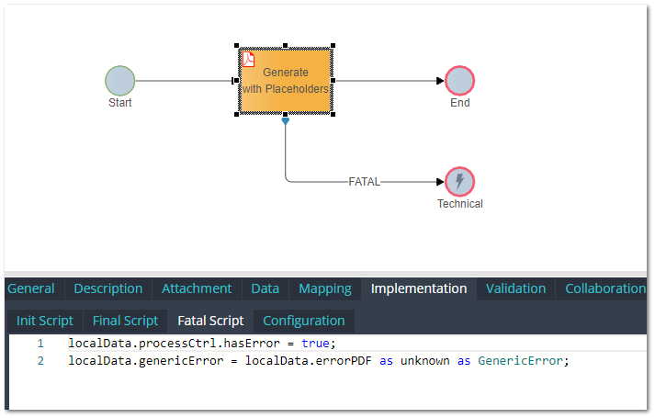Viewport: 655px width, 418px height.
Task: Click the arrowhead entering End event
Action: (x=440, y=81)
